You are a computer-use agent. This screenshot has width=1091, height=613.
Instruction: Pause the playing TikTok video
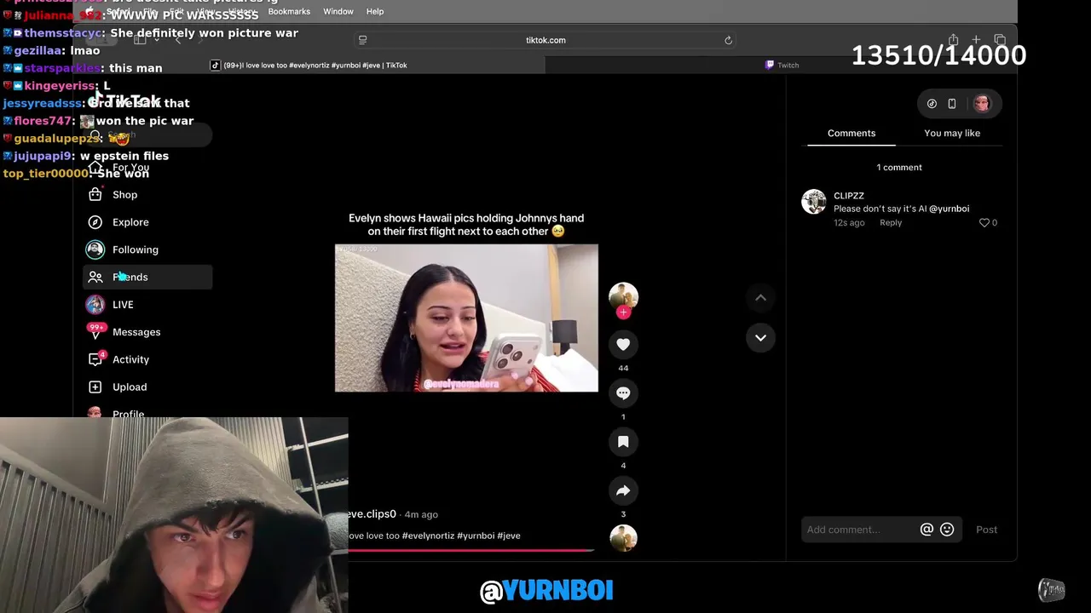click(466, 318)
